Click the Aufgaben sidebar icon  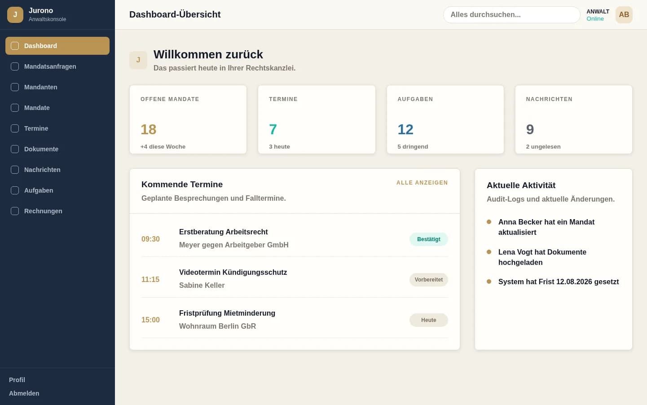(15, 190)
